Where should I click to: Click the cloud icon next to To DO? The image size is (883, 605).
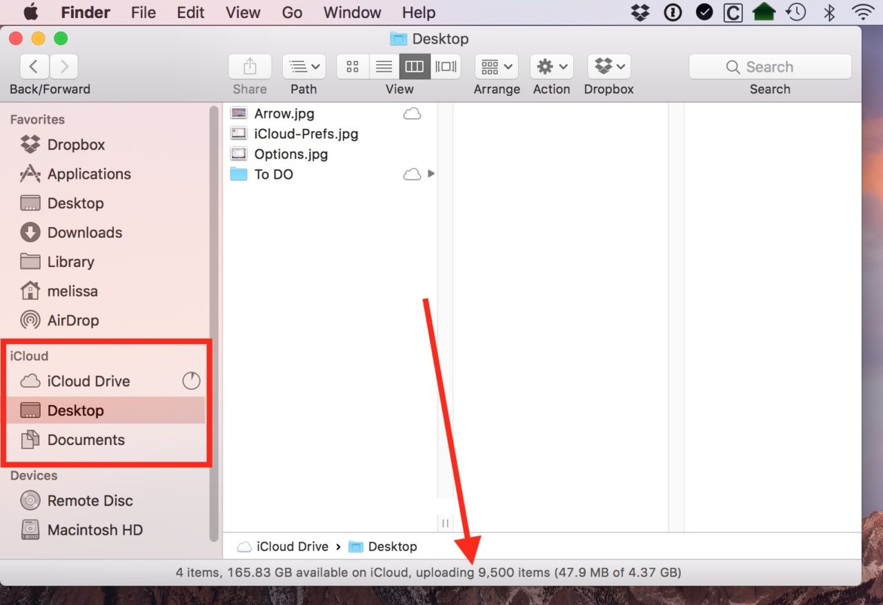(412, 175)
